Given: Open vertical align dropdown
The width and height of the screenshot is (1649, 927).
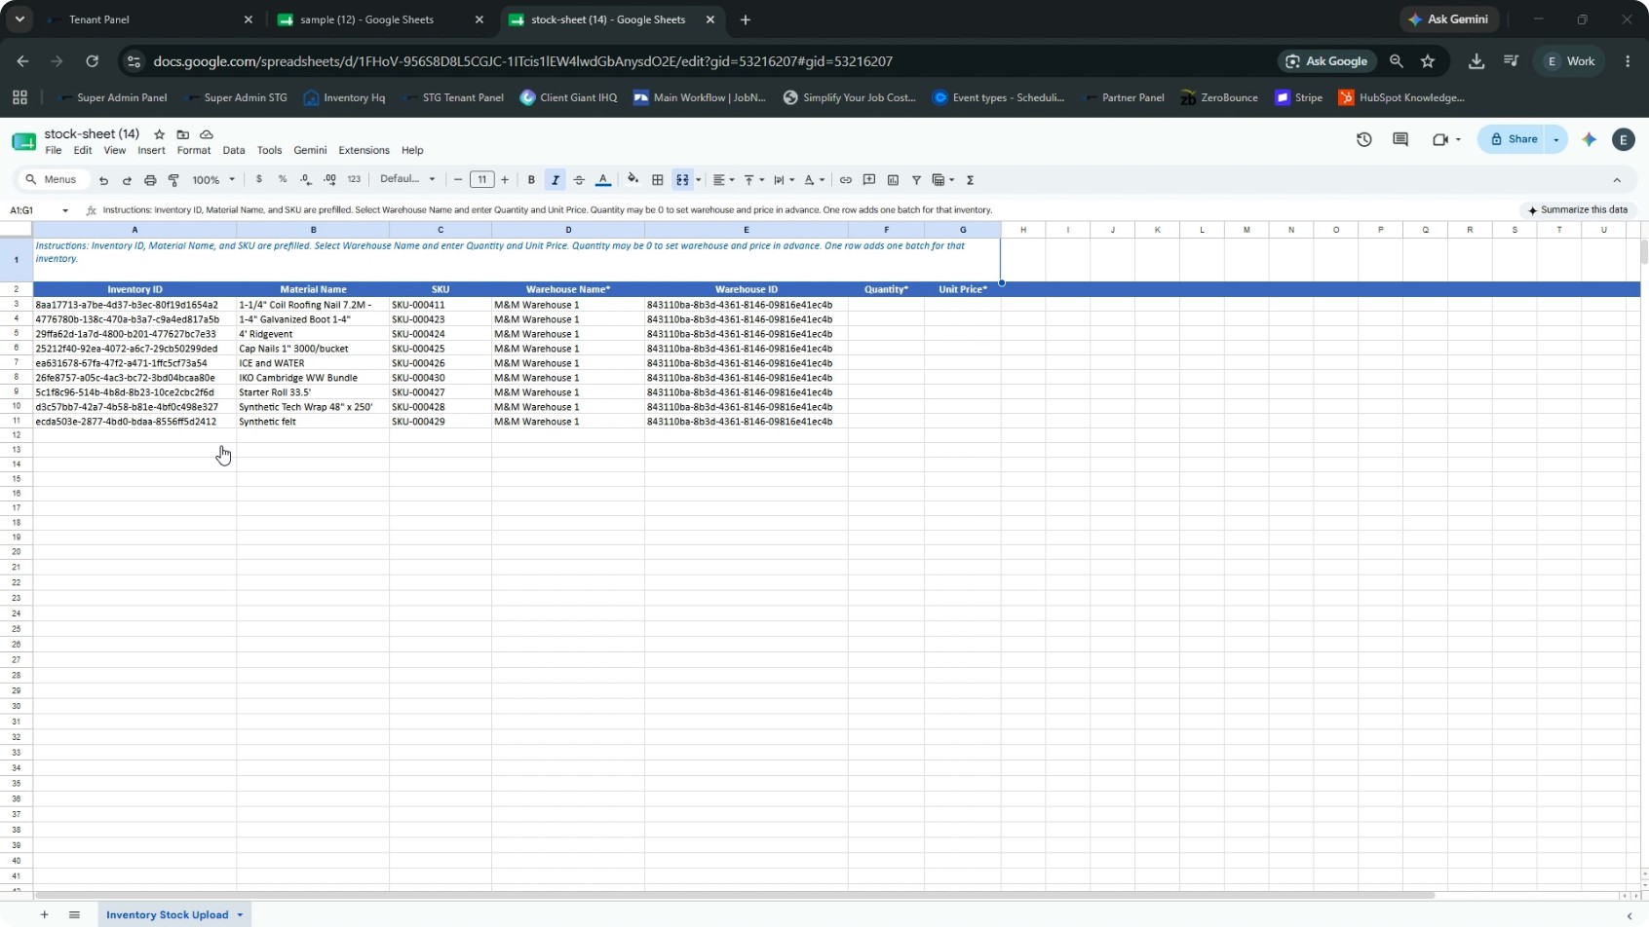Looking at the screenshot, I should coord(753,179).
